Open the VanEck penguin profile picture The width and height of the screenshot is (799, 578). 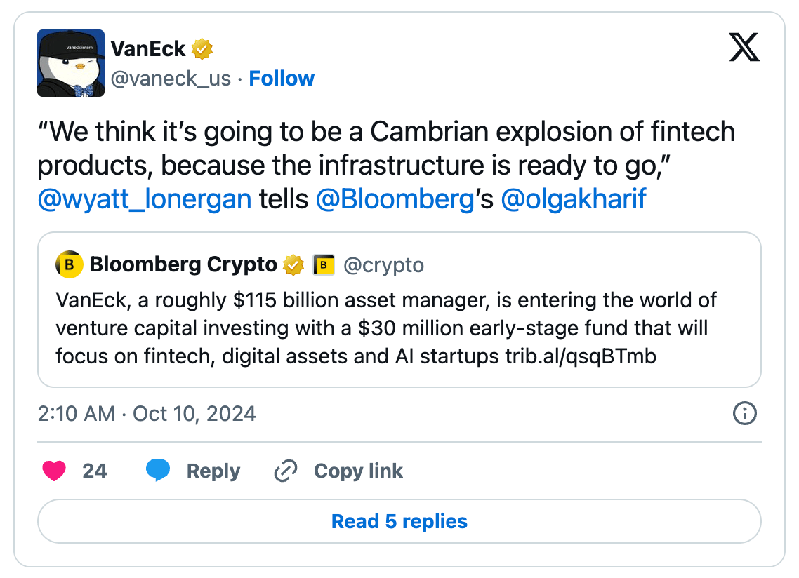pos(71,63)
